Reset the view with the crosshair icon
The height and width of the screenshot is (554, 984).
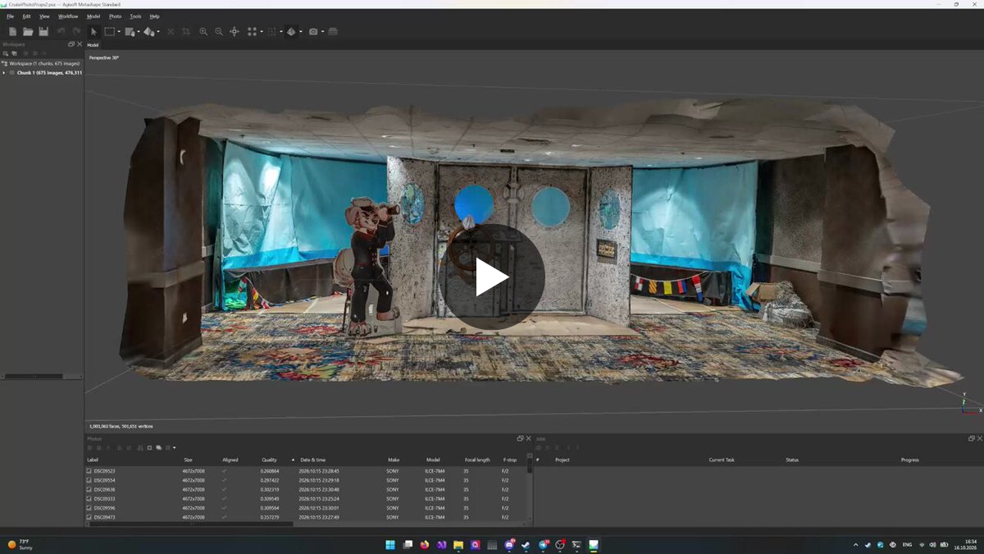tap(235, 31)
